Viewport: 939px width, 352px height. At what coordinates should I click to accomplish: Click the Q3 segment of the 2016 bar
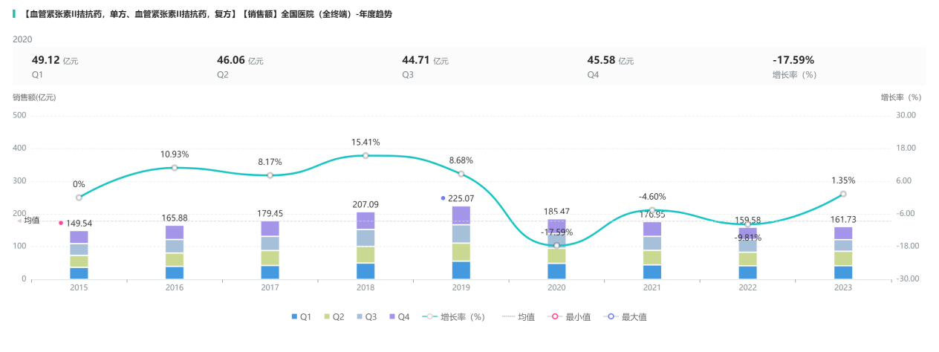[175, 246]
